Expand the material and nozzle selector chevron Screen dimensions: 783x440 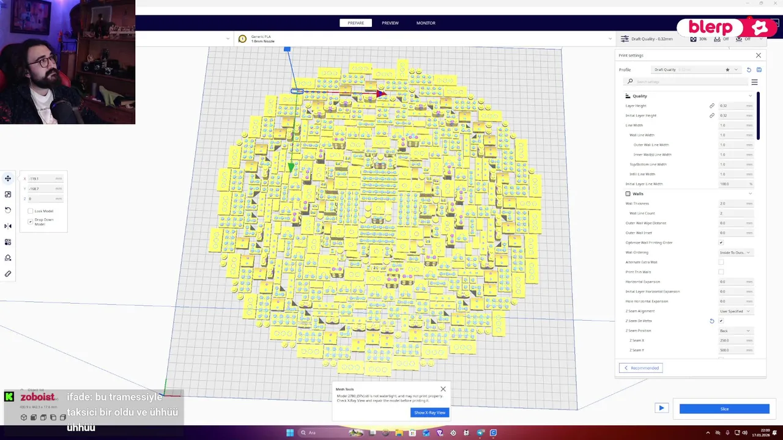(x=610, y=38)
